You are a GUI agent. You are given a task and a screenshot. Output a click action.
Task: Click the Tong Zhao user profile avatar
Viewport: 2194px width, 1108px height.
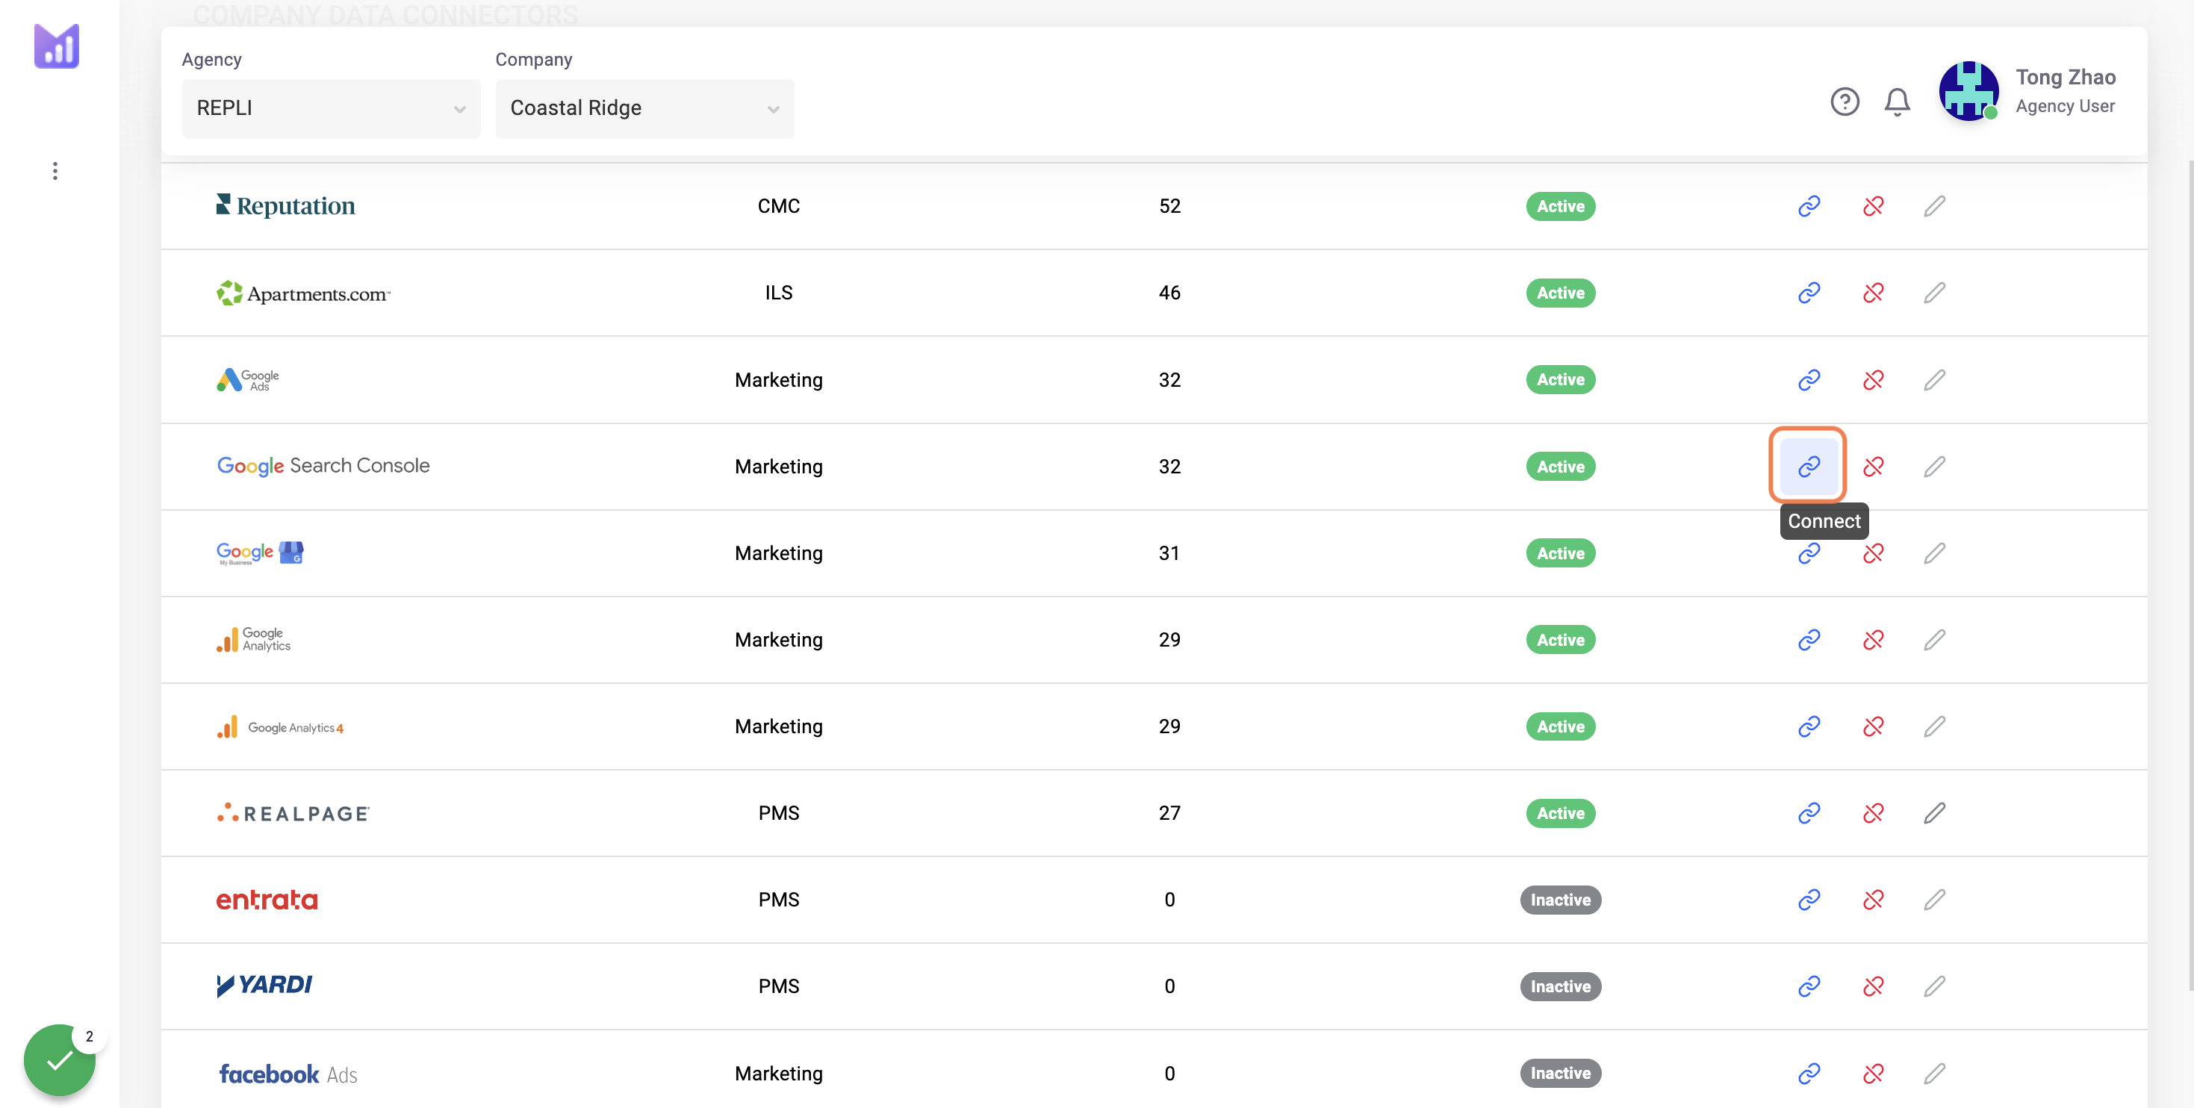pyautogui.click(x=1968, y=91)
